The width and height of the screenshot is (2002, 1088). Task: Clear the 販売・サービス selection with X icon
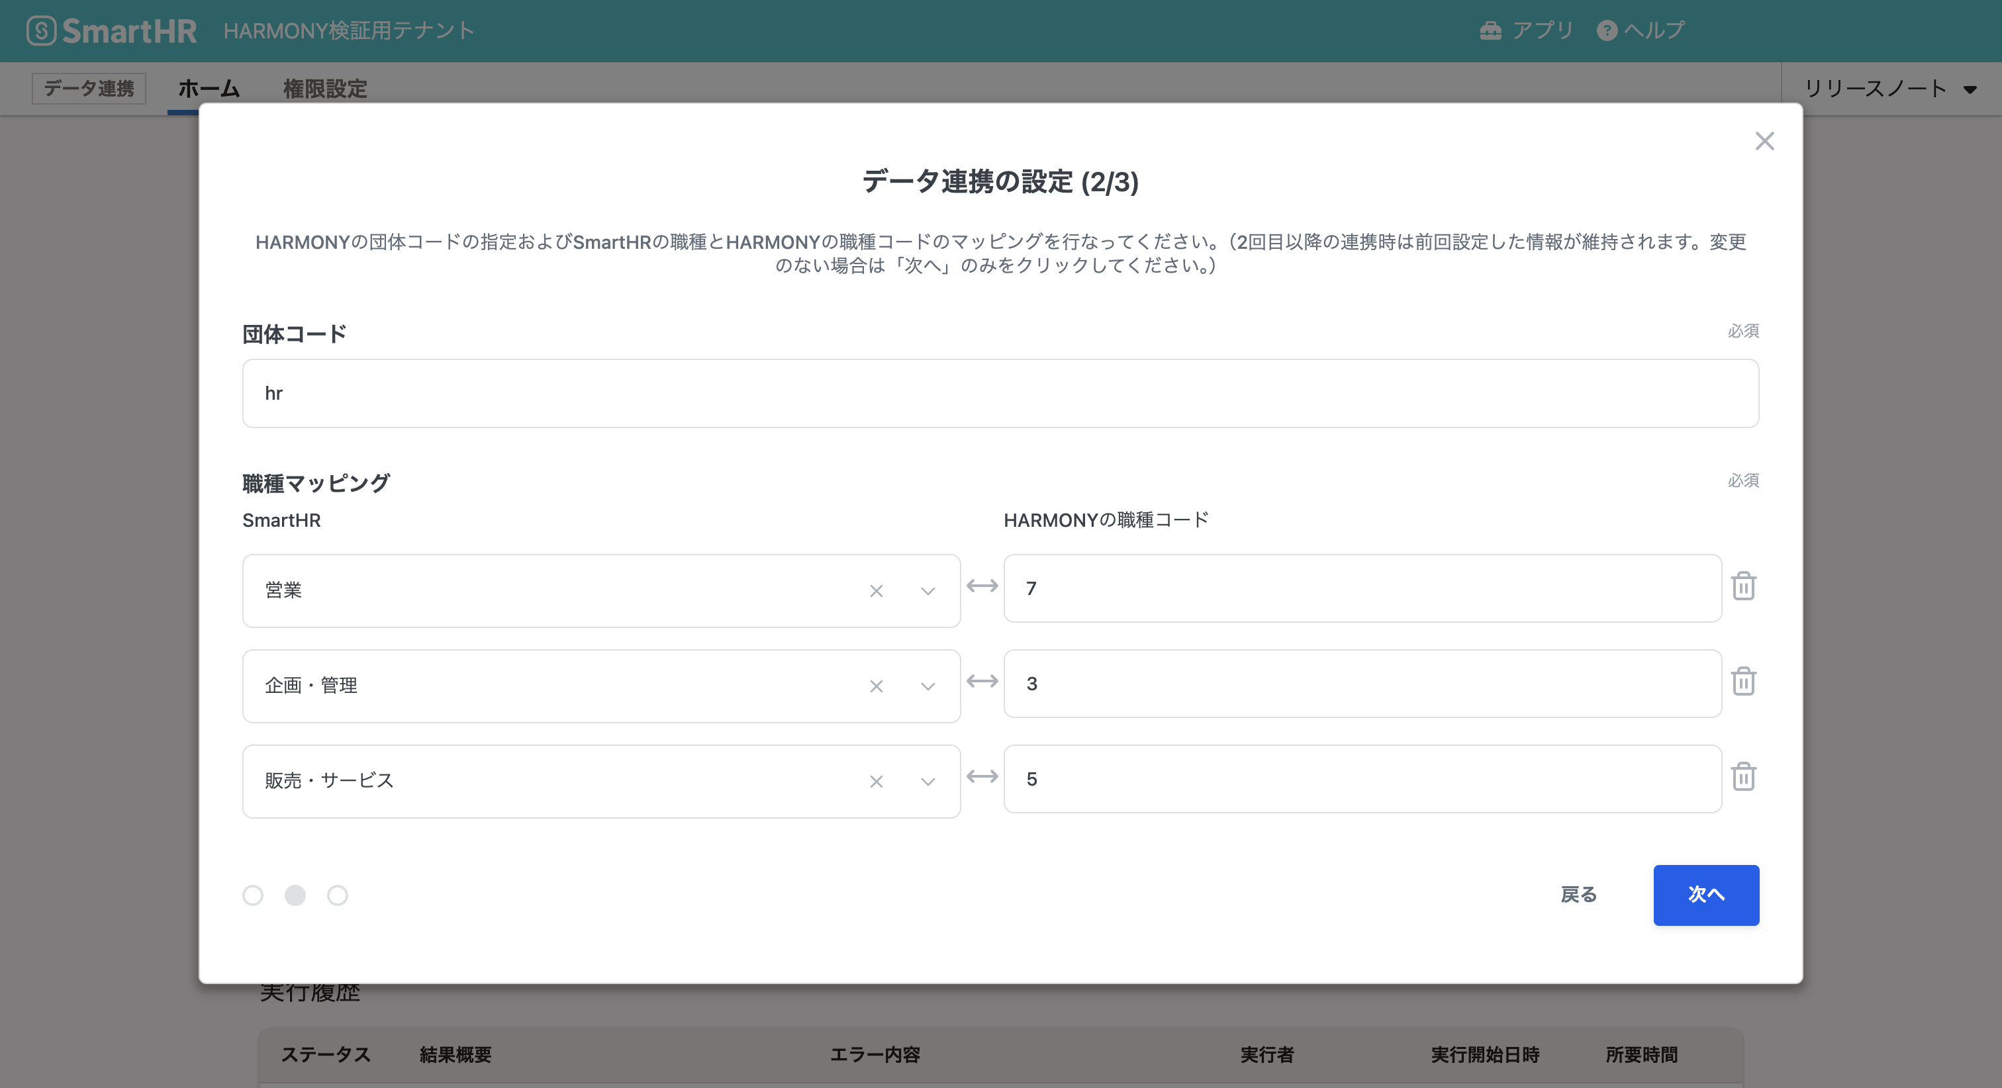[x=876, y=782]
